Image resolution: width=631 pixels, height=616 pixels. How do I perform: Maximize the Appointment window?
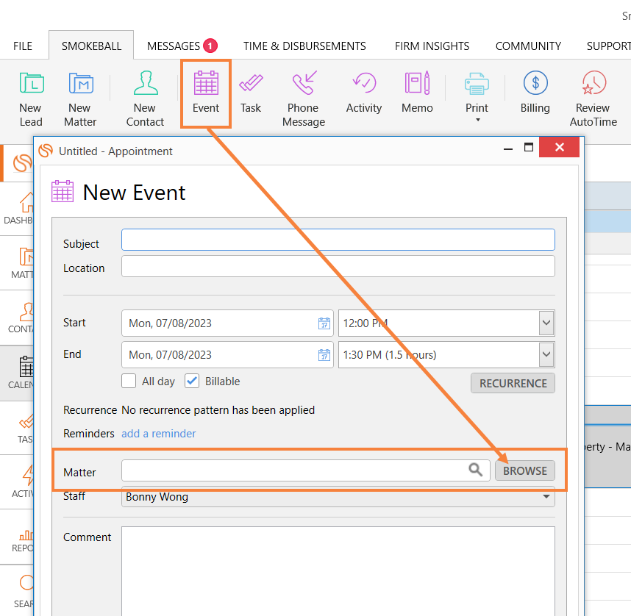[x=529, y=147]
